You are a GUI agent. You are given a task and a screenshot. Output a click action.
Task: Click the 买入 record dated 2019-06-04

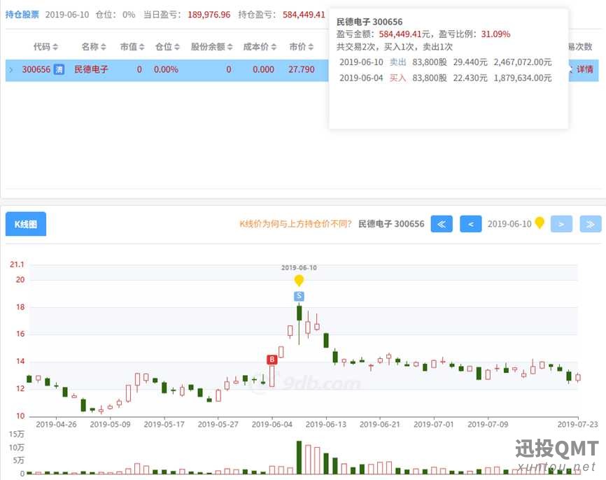pyautogui.click(x=446, y=78)
